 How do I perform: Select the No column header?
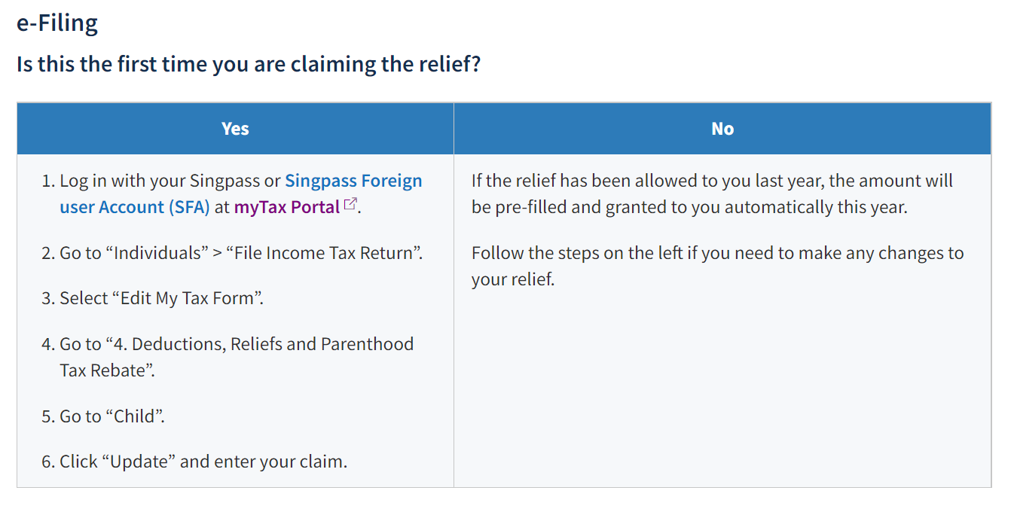(x=722, y=129)
